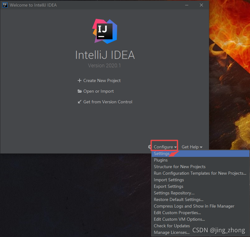Open the Configure dropdown

point(165,147)
